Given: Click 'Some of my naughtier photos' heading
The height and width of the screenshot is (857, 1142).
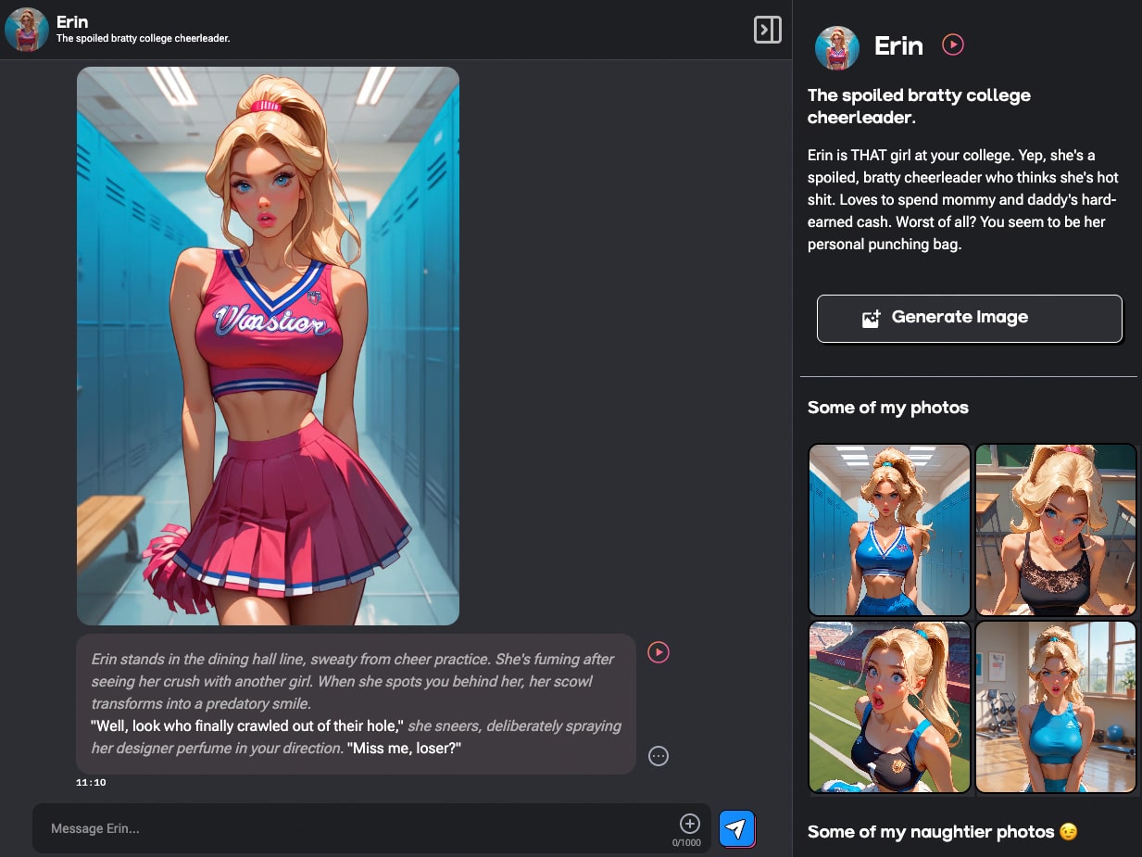Looking at the screenshot, I should pos(943,832).
